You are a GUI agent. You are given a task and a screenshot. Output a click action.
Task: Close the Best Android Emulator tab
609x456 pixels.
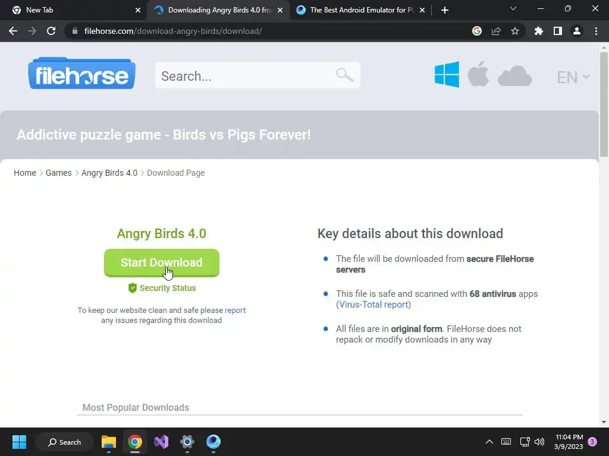pyautogui.click(x=422, y=11)
